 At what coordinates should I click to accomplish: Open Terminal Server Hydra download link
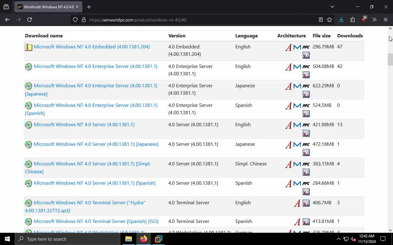tap(85, 206)
